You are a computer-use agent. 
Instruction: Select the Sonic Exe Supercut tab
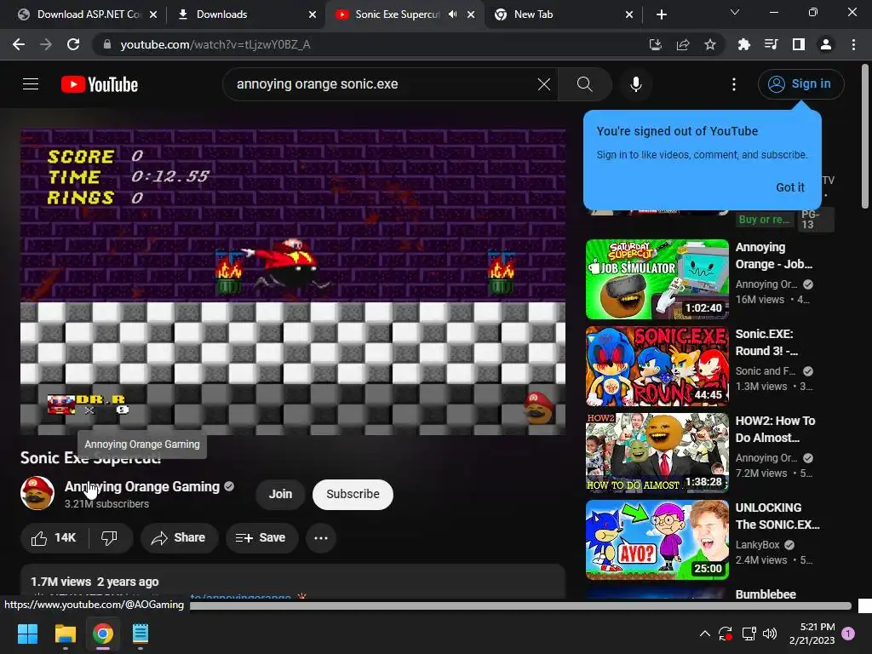point(404,14)
